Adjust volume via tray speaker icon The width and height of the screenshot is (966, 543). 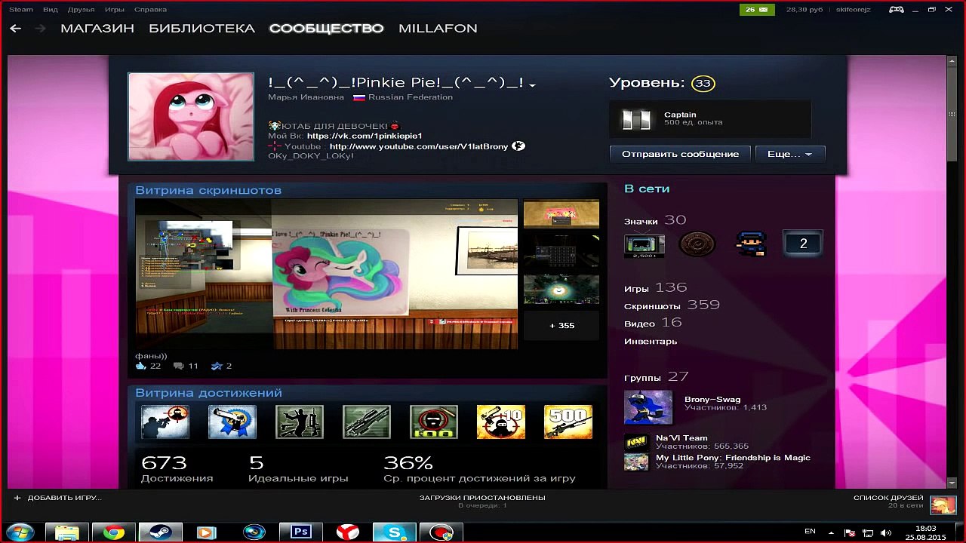[886, 532]
